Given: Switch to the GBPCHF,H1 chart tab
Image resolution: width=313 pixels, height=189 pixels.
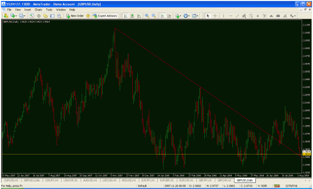Looking at the screenshot, I should pos(224,180).
